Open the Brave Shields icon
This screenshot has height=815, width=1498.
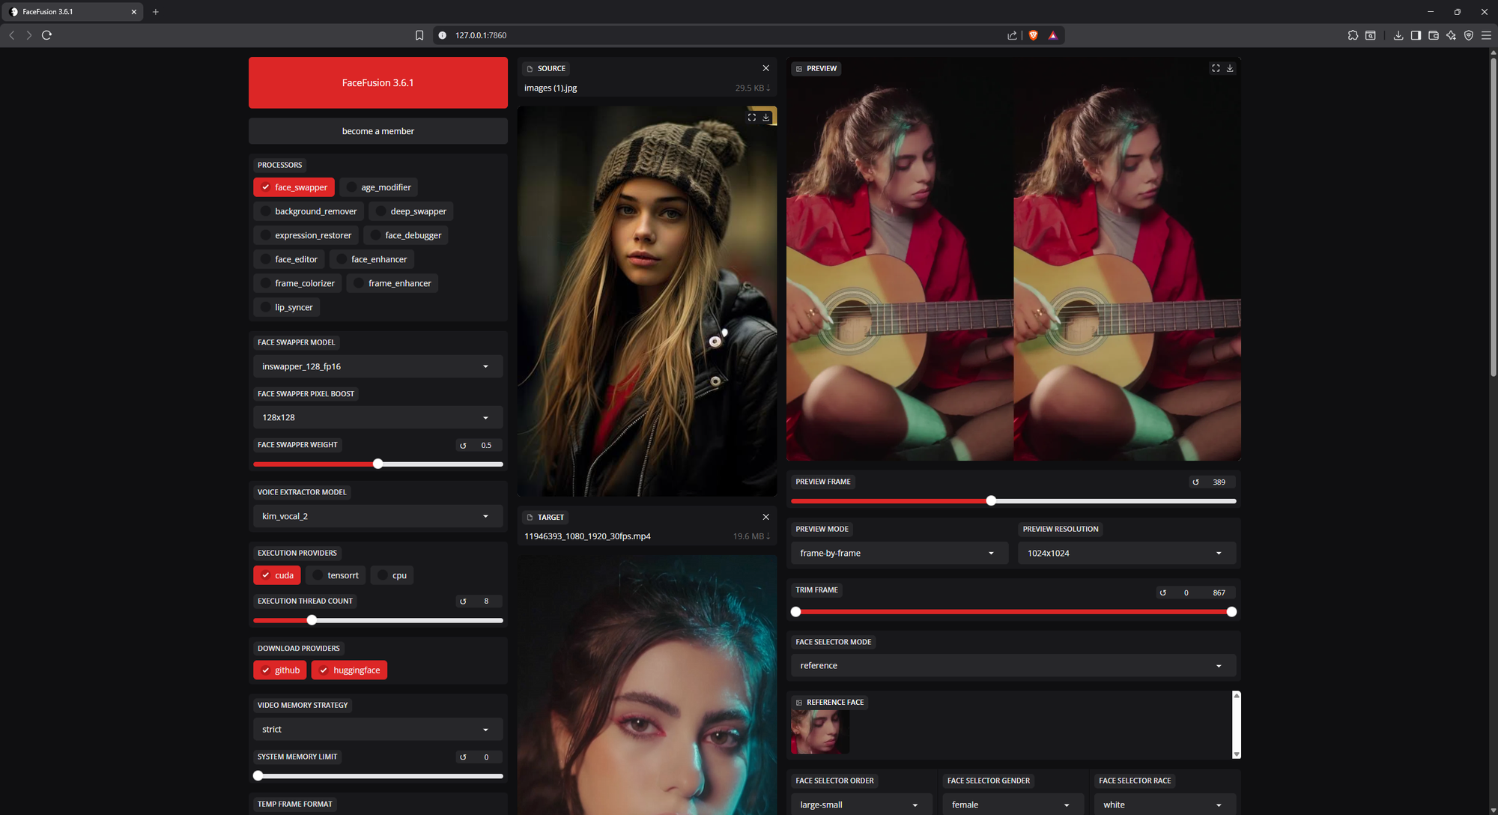[1034, 35]
